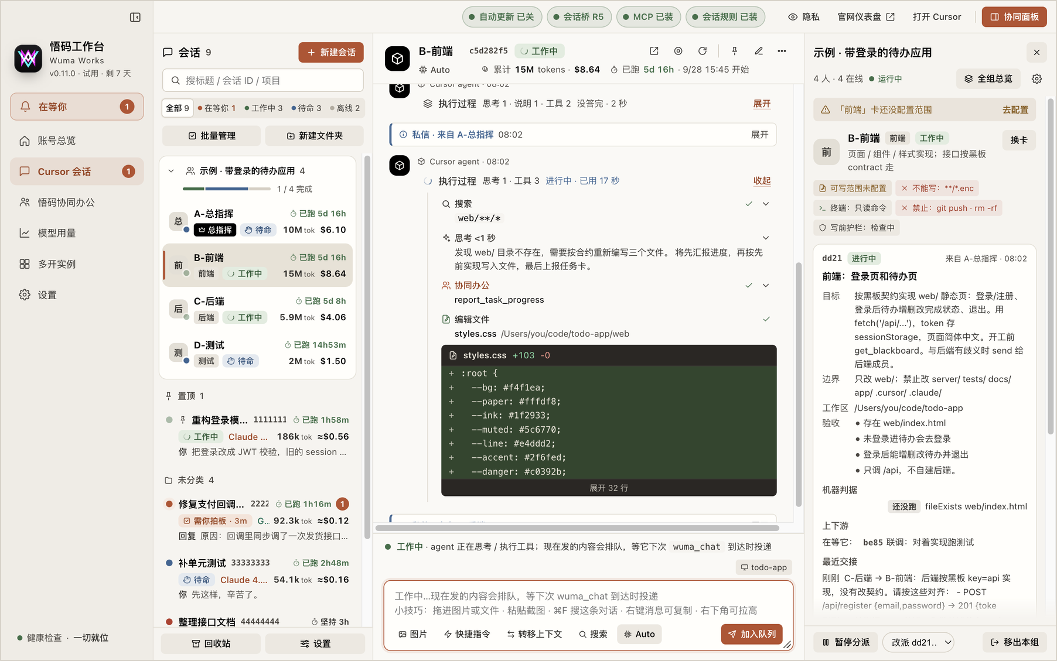Expand the 私信·来自 A-总指挥 message
The image size is (1057, 661).
click(x=759, y=135)
